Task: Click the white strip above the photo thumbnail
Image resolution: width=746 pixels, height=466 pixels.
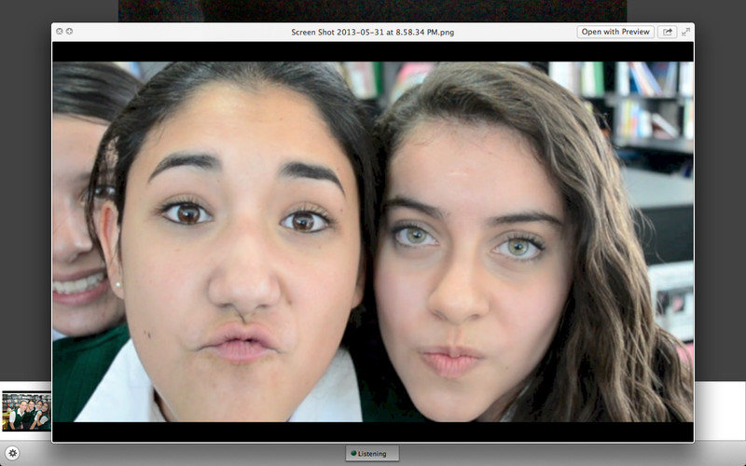Action: pyautogui.click(x=26, y=386)
